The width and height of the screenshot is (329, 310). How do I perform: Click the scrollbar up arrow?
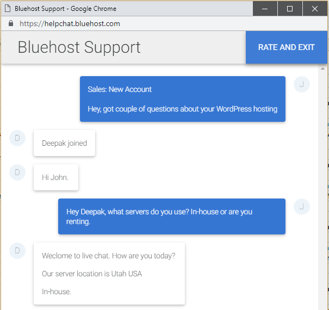(x=322, y=69)
